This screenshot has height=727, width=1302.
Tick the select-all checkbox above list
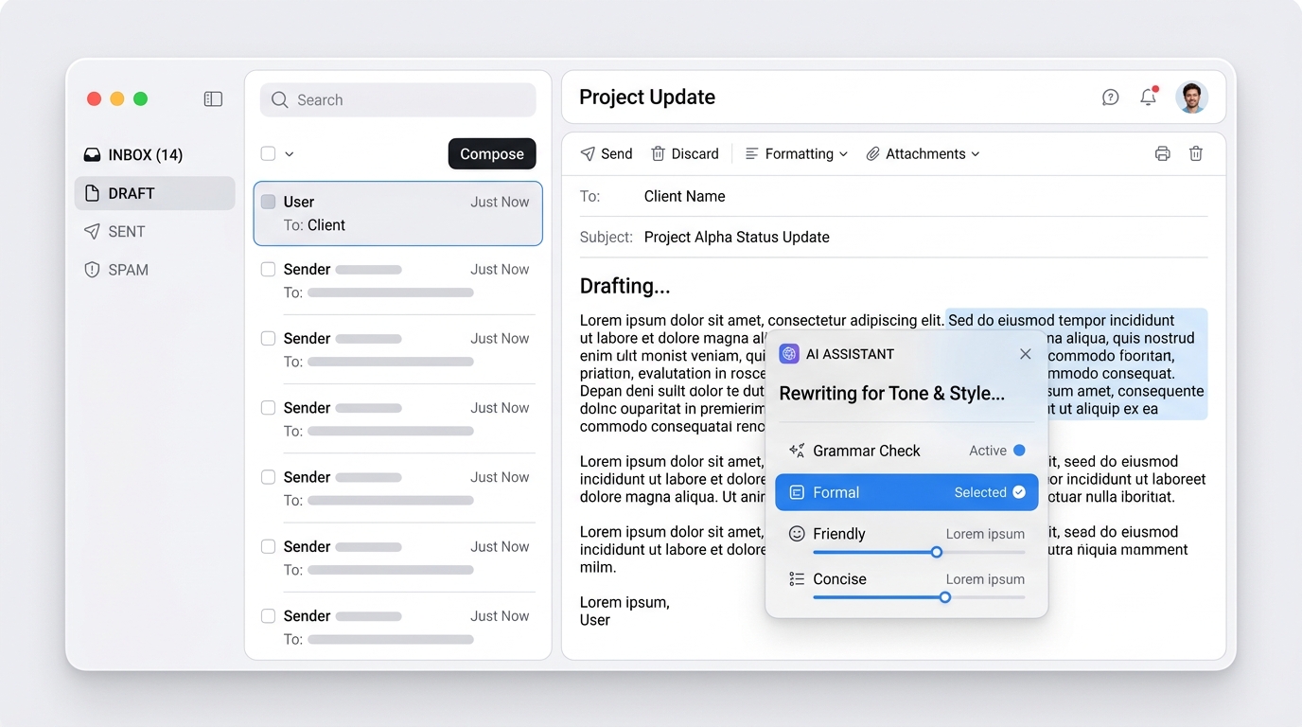click(x=268, y=153)
